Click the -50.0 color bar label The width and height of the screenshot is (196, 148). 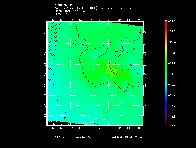pos(172,126)
